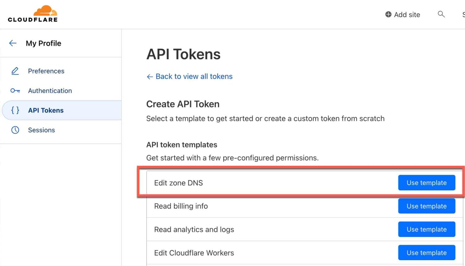Use template for Read analytics and logs
The image size is (465, 266).
pos(427,229)
